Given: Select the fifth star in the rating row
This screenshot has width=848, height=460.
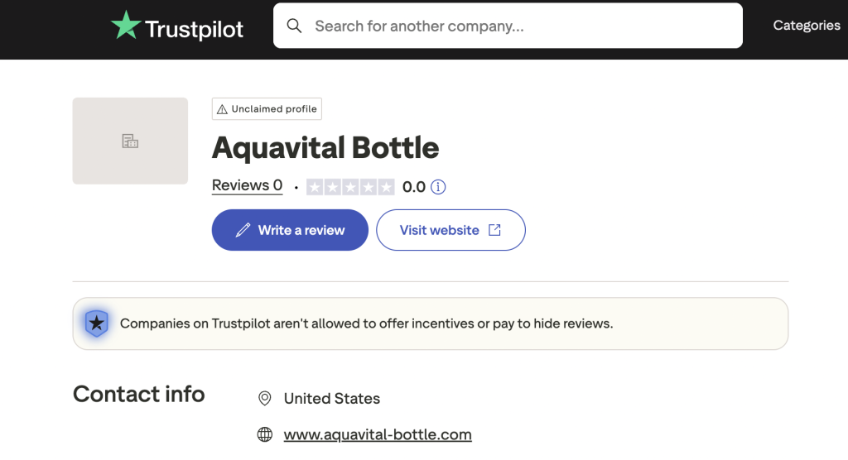Looking at the screenshot, I should (386, 187).
